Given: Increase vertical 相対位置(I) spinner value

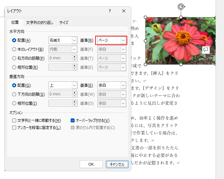Looking at the screenshot, I should pyautogui.click(x=74, y=102).
